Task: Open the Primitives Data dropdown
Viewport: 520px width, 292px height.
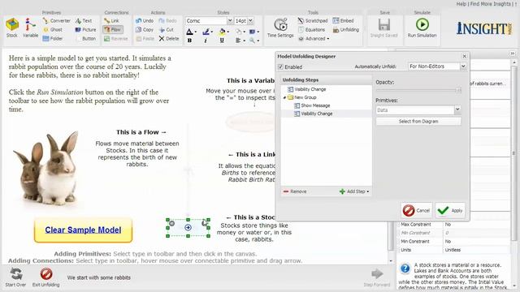Action: click(x=457, y=109)
